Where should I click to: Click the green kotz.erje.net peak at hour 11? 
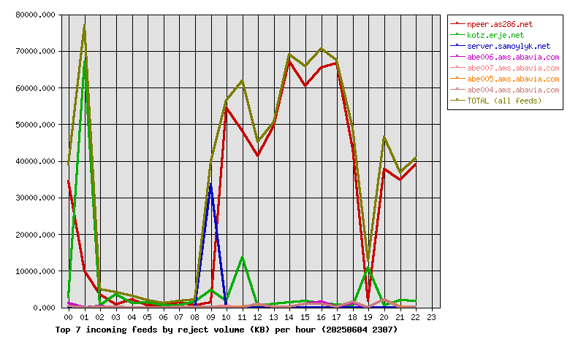pos(243,257)
